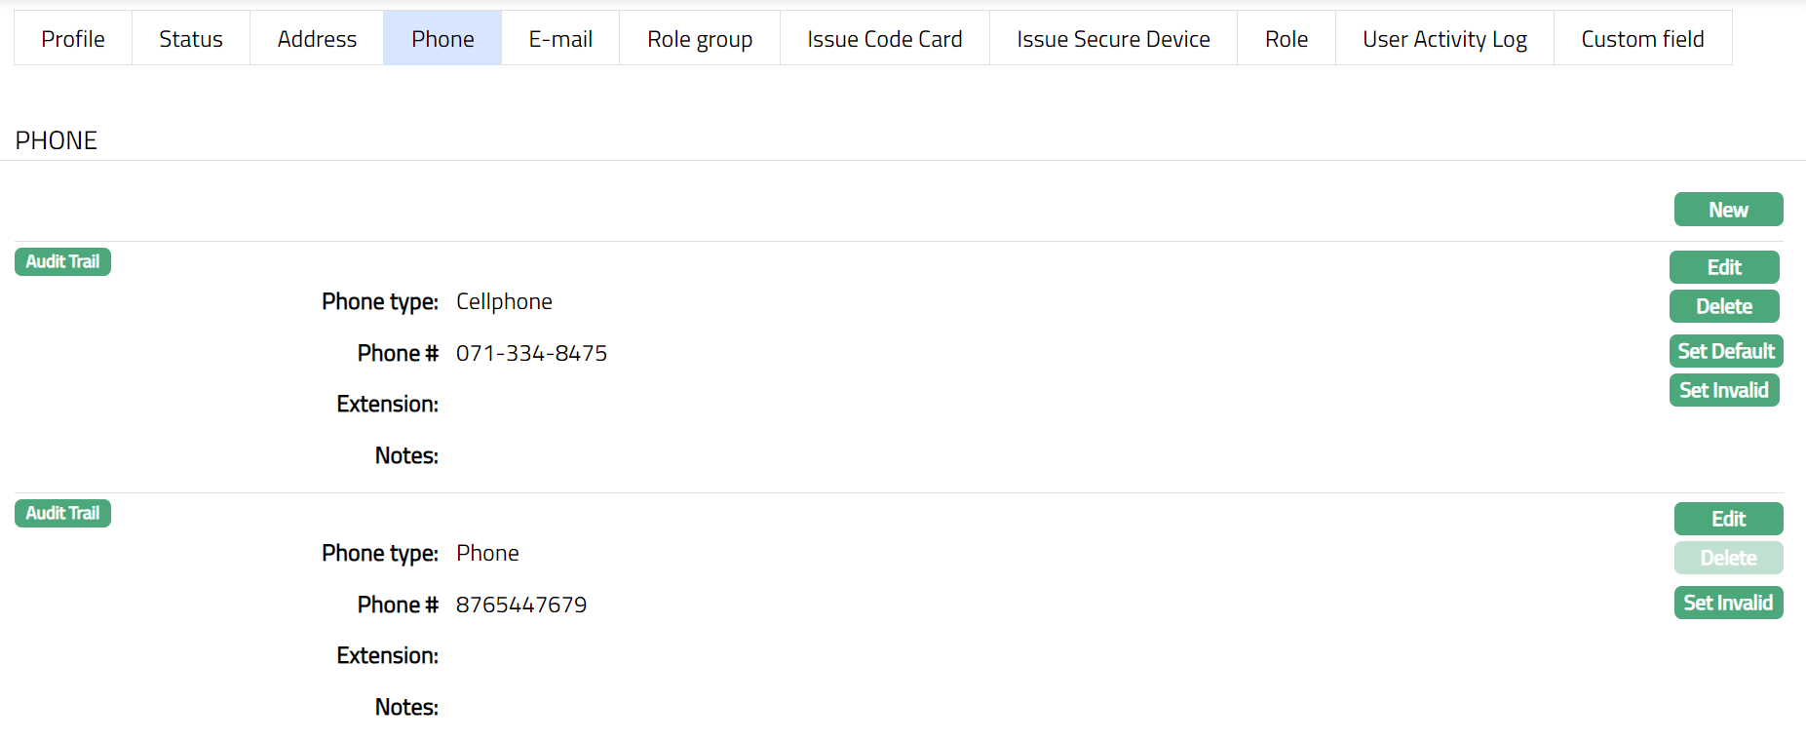Edit the Cellphone 071-334-8475 entry

(1724, 267)
